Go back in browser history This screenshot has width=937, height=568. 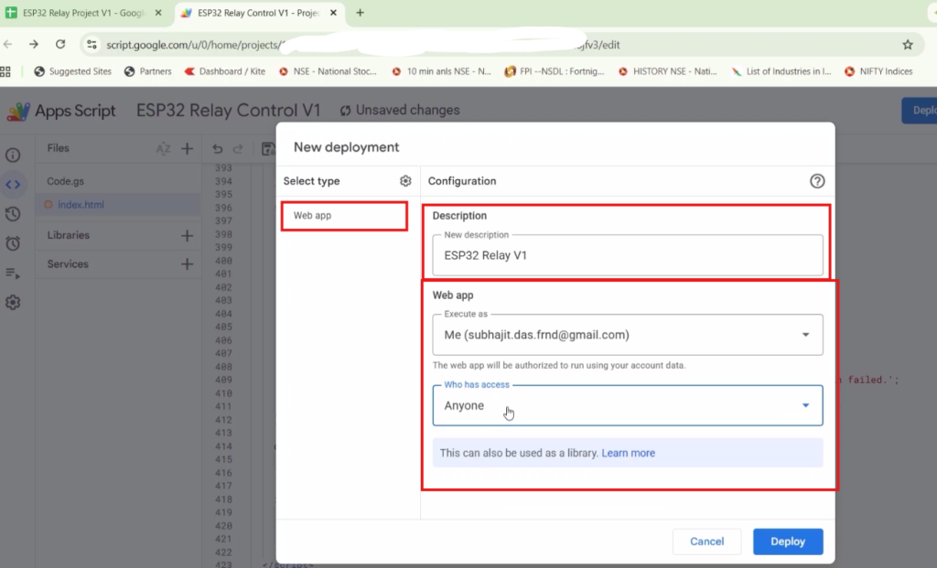pyautogui.click(x=7, y=44)
